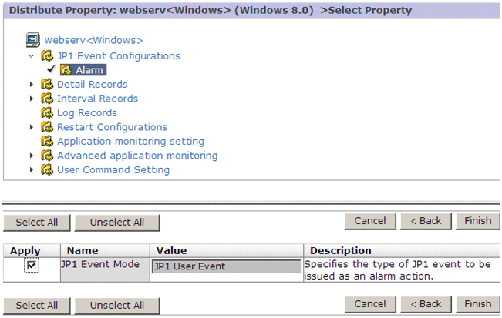Image resolution: width=502 pixels, height=318 pixels.
Task: Click the Alarm node folder icon
Action: point(66,71)
